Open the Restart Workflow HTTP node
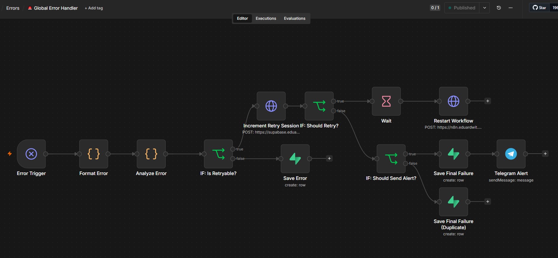The height and width of the screenshot is (258, 558). pos(454,101)
